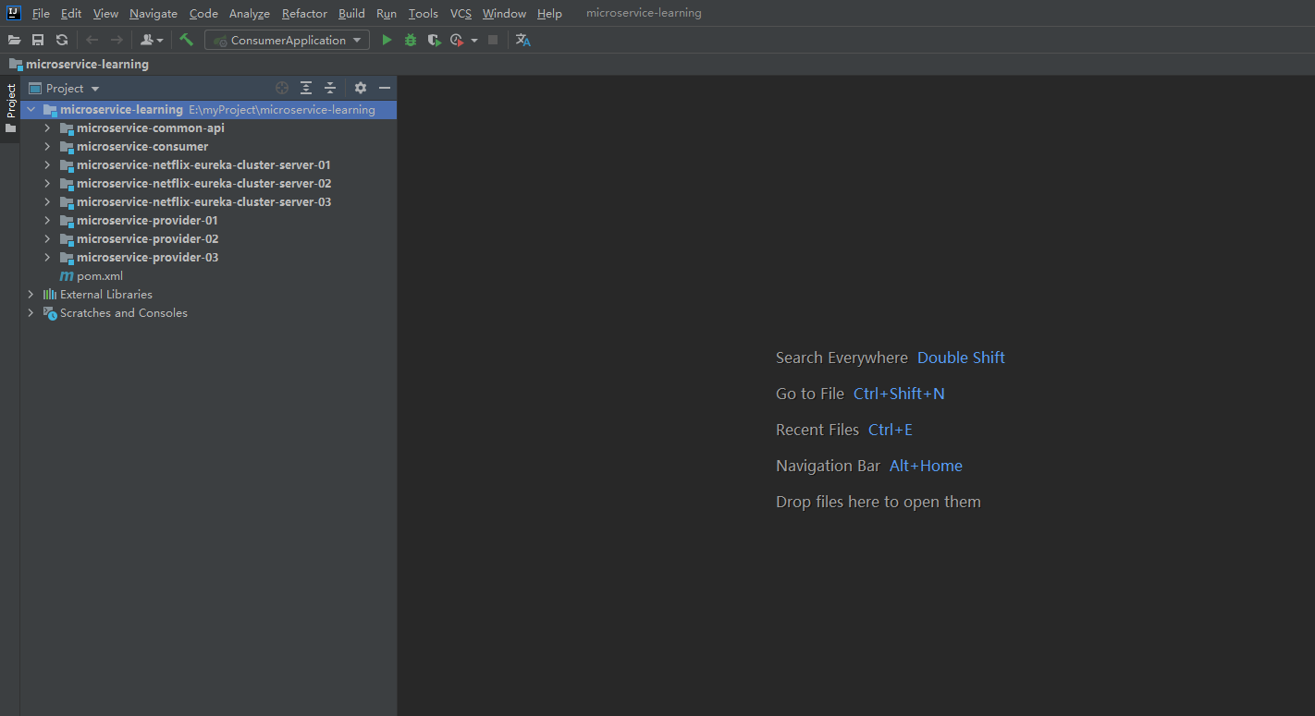1315x716 pixels.
Task: Expand the microservice-provider-01 module
Action: 47,220
